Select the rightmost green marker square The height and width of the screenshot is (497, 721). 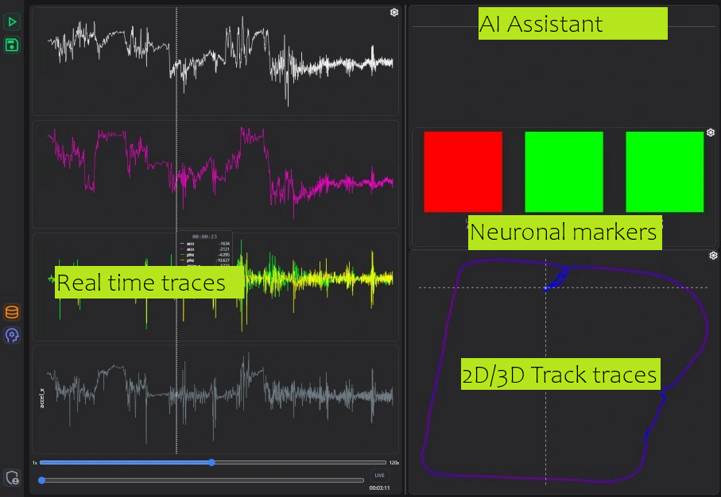(x=665, y=171)
